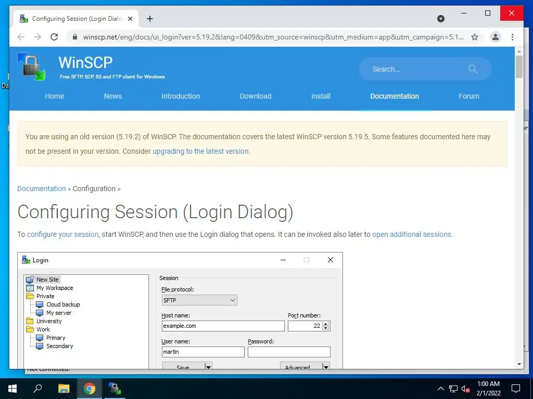
Task: Open File Explorer from the taskbar
Action: click(x=64, y=389)
